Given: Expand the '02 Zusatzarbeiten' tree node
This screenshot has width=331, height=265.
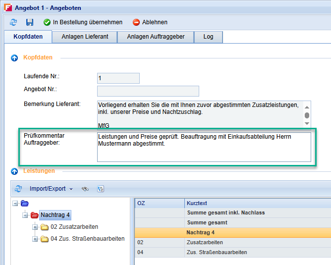Looking at the screenshot, I should coord(35,227).
